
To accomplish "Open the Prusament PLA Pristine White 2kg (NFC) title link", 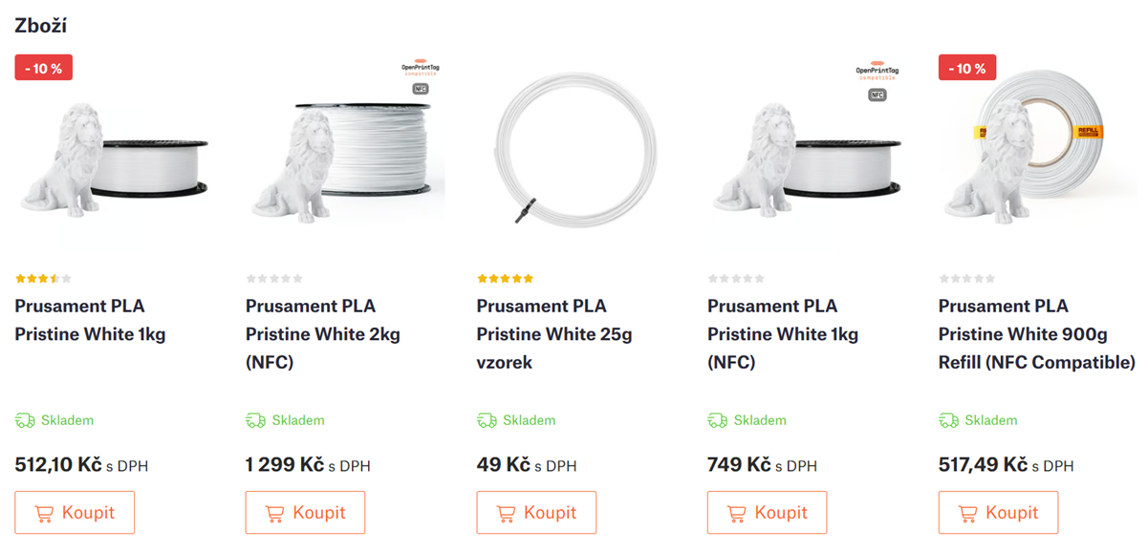I will [x=323, y=334].
